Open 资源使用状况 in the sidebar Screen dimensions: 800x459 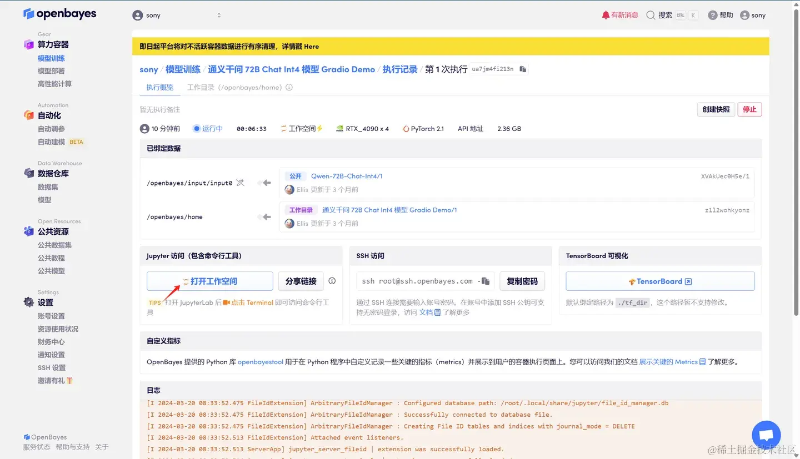pyautogui.click(x=58, y=329)
